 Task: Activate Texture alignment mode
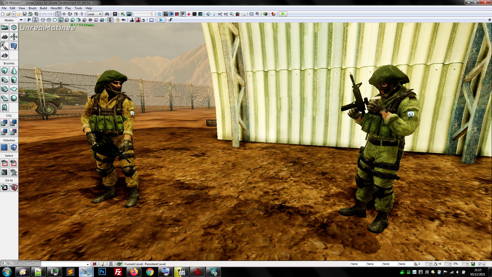point(14,37)
